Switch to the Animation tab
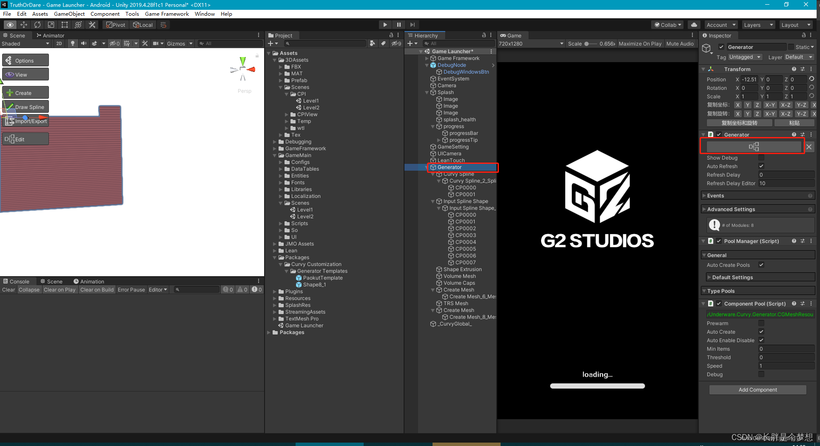This screenshot has width=820, height=446. coord(88,281)
